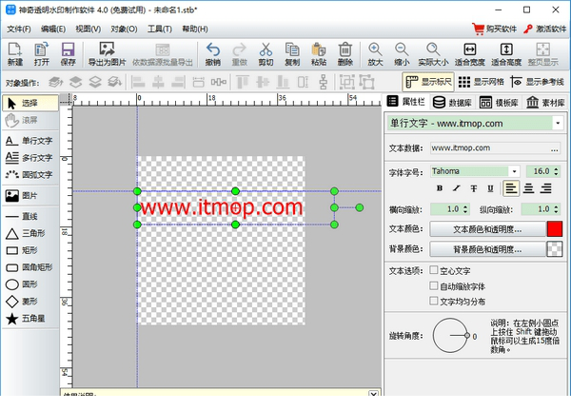
Task: Click the 新建 (New) toolbar icon
Action: coord(14,49)
